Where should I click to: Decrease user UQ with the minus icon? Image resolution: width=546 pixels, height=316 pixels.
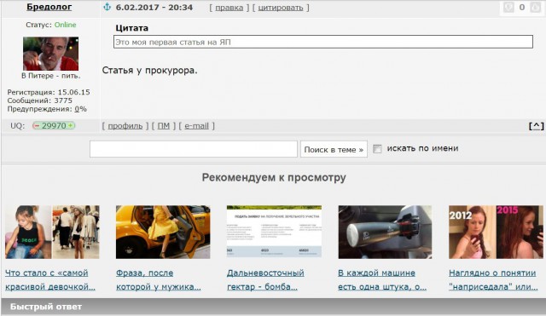pyautogui.click(x=36, y=126)
